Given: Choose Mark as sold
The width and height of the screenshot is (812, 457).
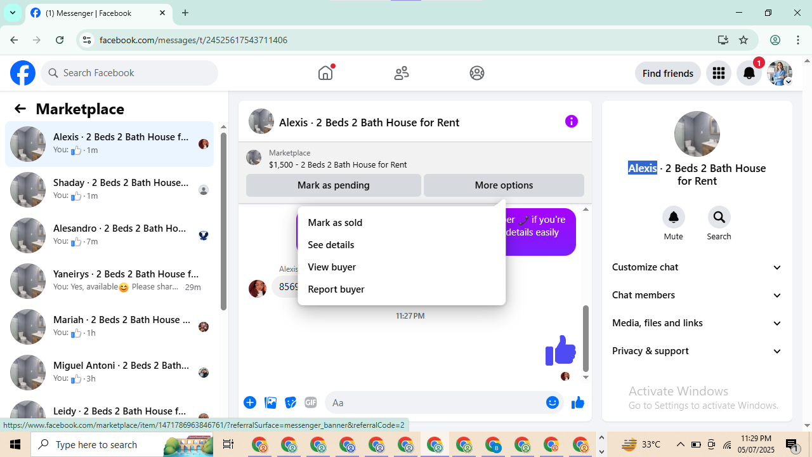Looking at the screenshot, I should point(402,223).
